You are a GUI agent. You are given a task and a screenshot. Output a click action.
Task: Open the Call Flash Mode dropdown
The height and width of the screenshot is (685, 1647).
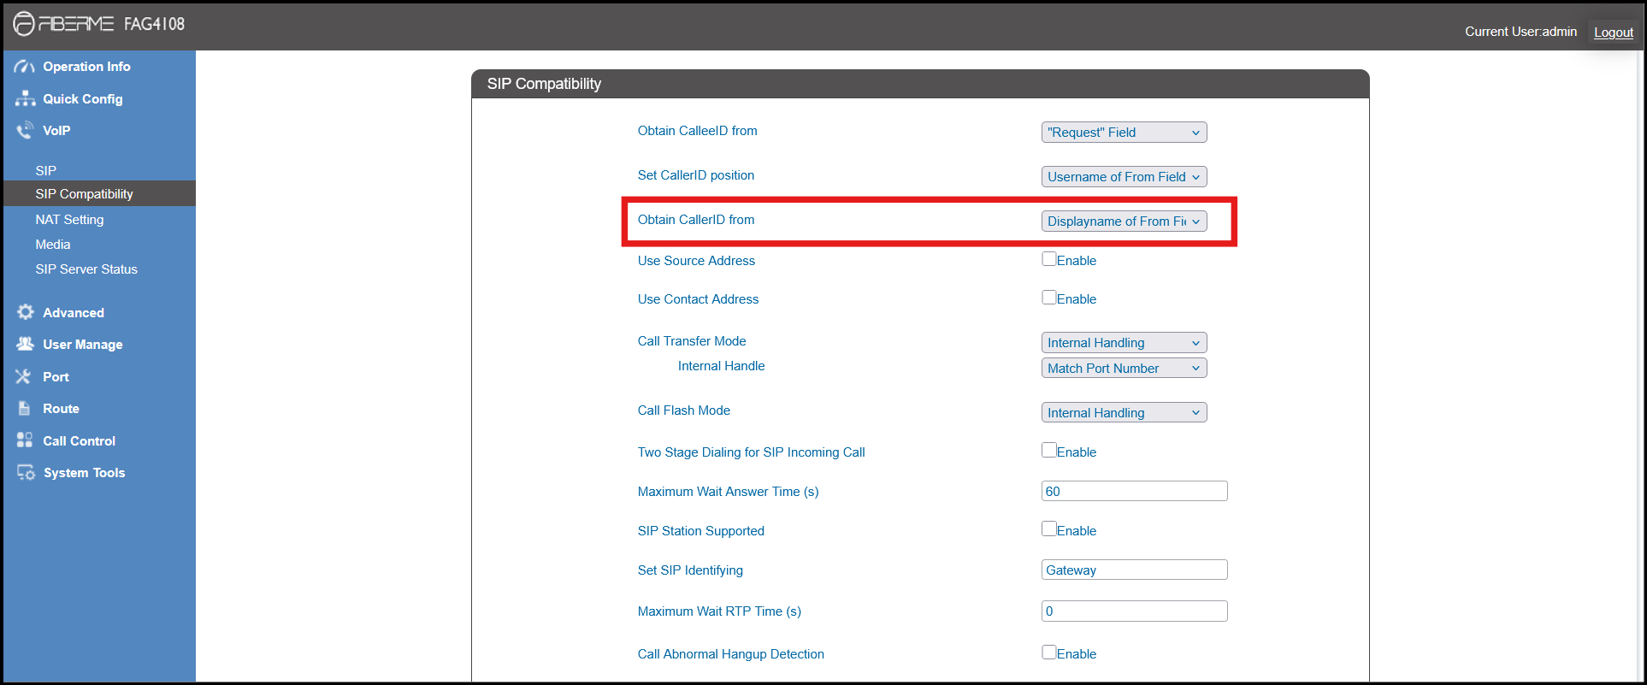1124,413
